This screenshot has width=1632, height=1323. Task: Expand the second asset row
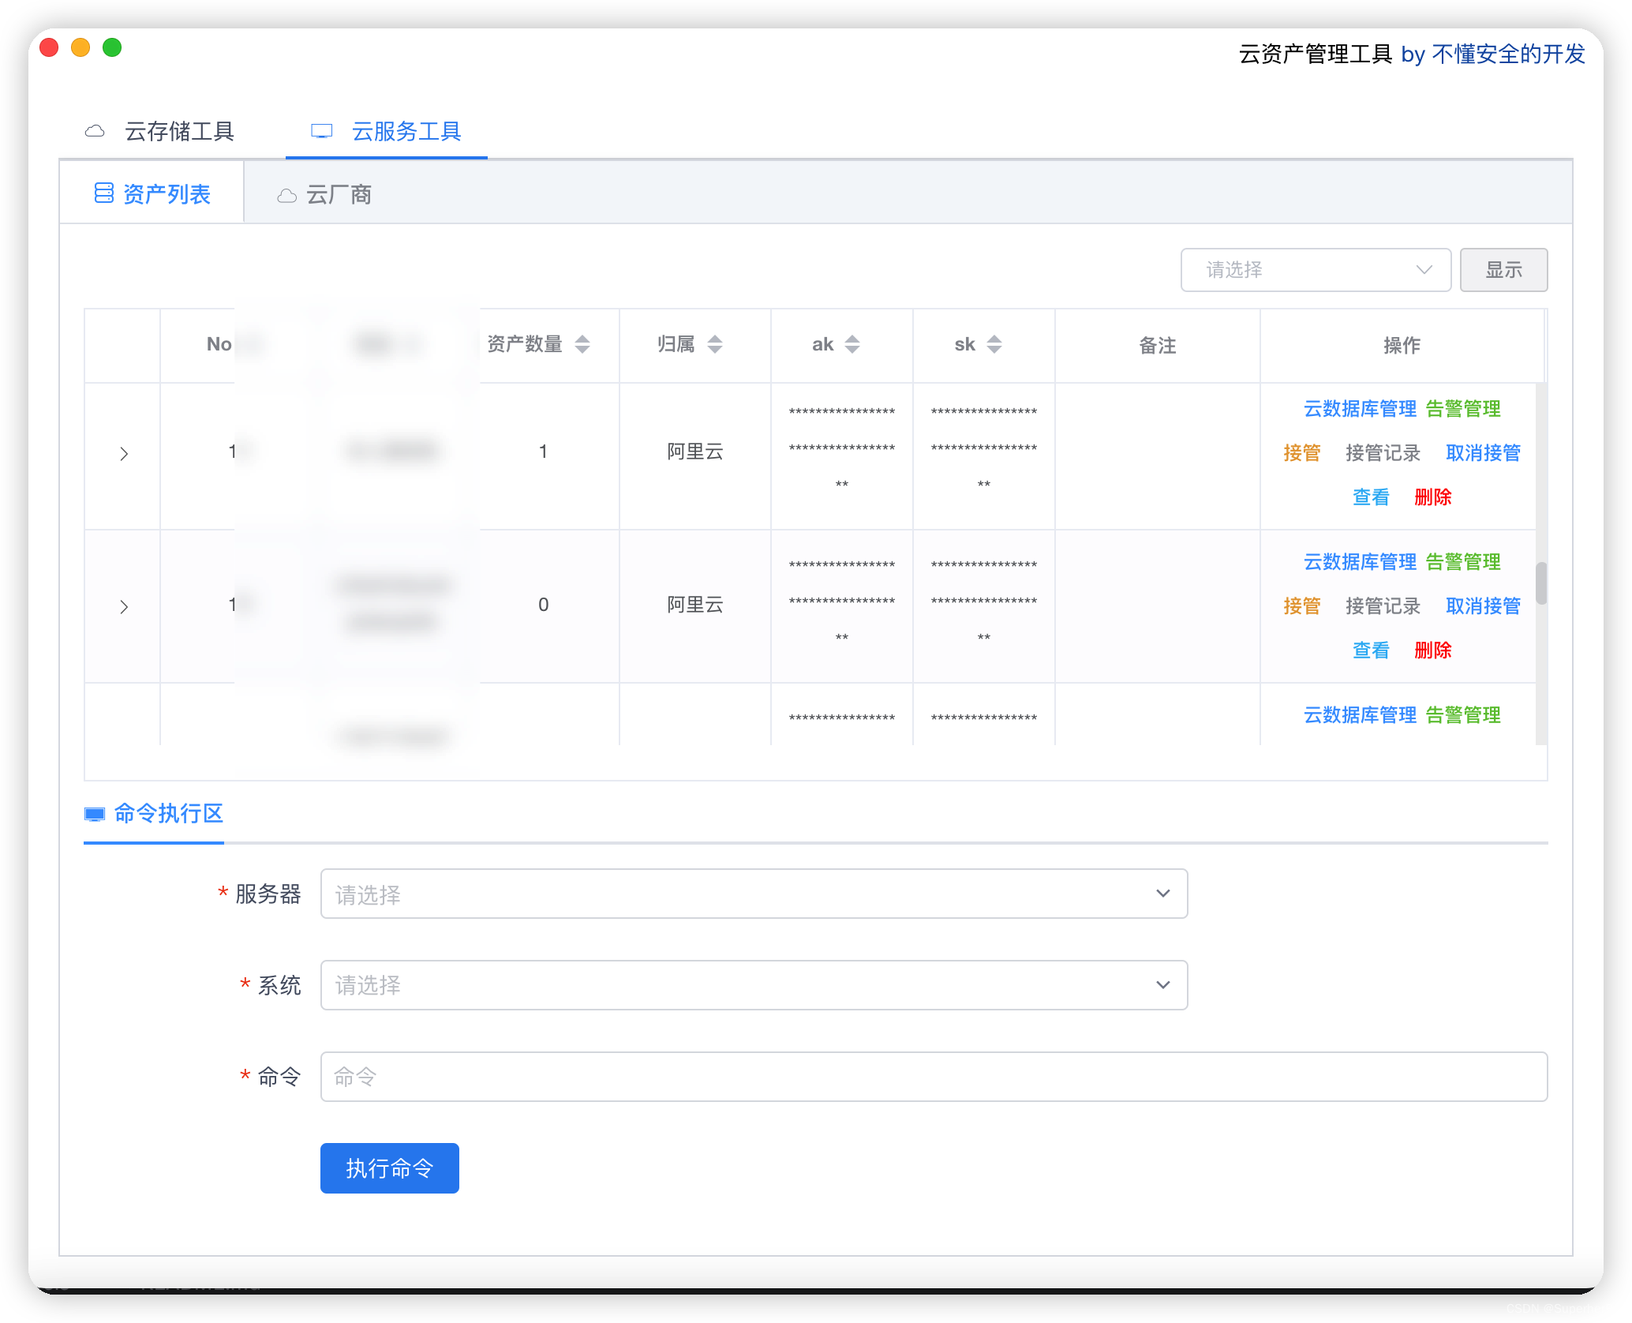pos(124,606)
